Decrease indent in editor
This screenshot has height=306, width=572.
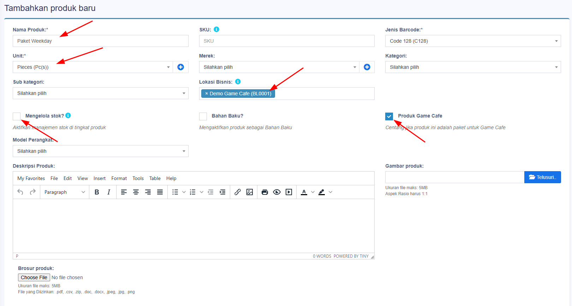pos(211,192)
